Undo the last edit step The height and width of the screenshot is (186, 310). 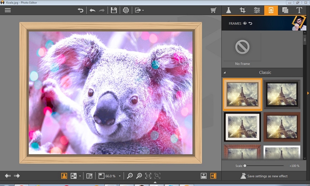point(92,10)
